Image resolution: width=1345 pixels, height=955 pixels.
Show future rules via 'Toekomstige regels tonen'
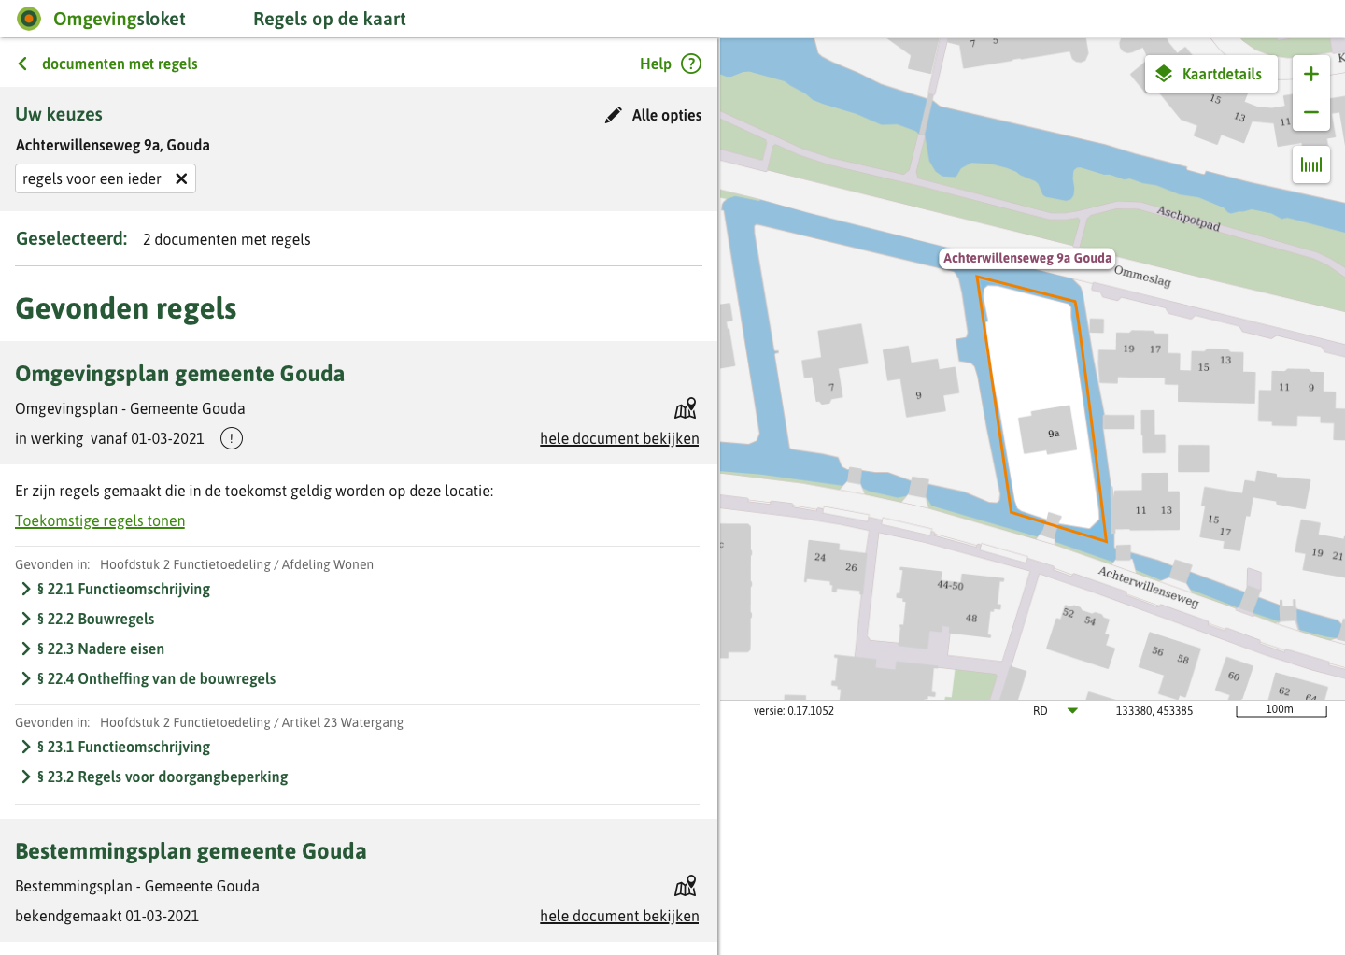(x=100, y=520)
